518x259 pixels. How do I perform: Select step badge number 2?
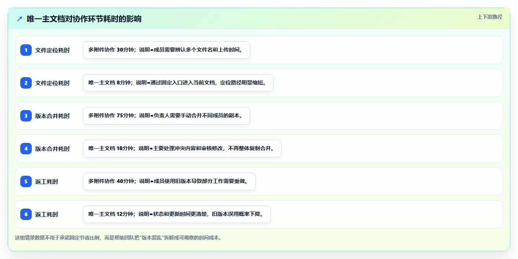[x=26, y=83]
